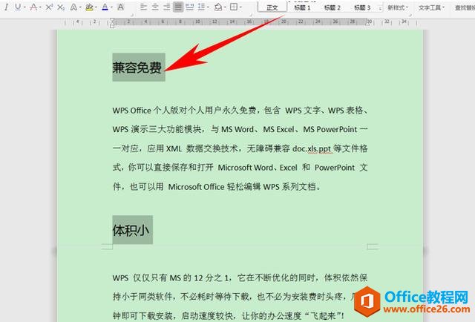Open the font color dropdown arrow
This screenshot has width=475, height=322.
(x=111, y=7)
